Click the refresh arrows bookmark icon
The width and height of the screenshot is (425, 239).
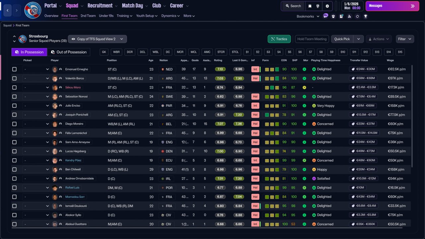pos(357,16)
